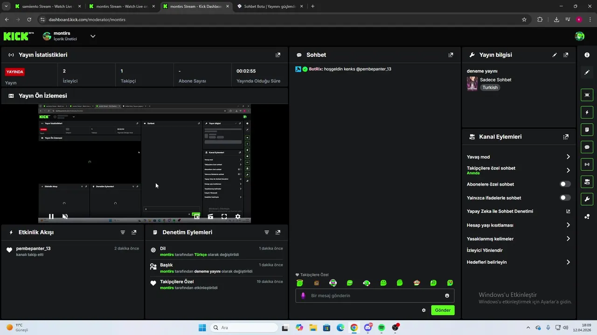Viewport: 597px width, 335px height.
Task: Click BotRix username in chat
Action: 315,69
